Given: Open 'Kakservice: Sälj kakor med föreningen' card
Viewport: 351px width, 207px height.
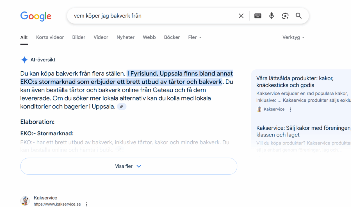Looking at the screenshot, I should coord(304,138).
